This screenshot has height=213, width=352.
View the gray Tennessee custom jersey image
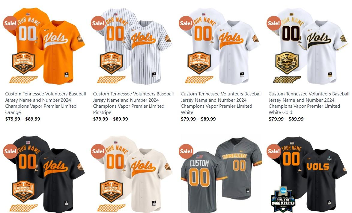coord(221,174)
